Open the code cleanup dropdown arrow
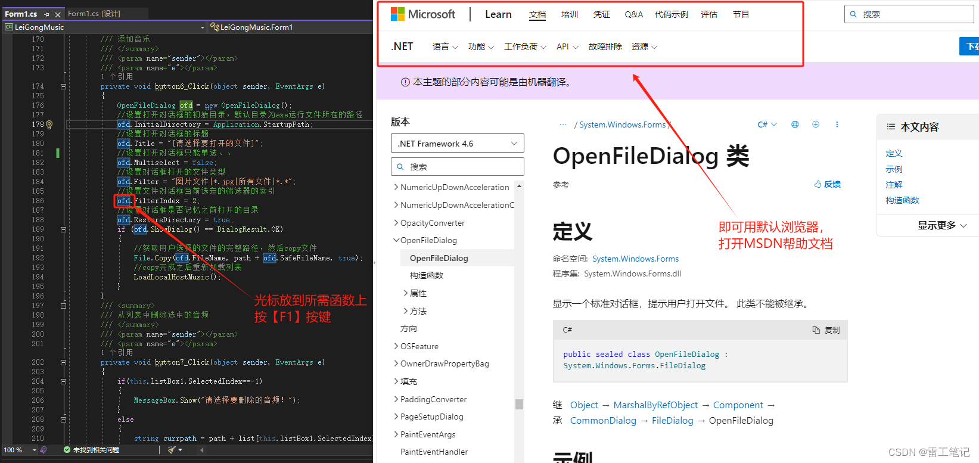 (180, 450)
